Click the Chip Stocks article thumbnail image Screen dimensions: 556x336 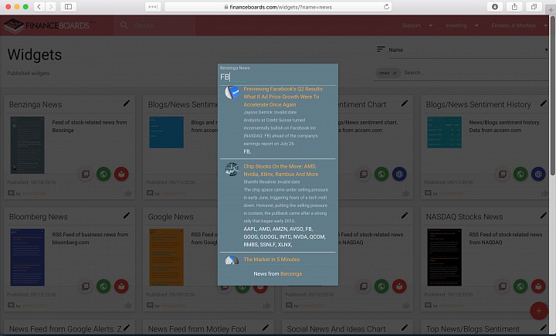point(232,170)
